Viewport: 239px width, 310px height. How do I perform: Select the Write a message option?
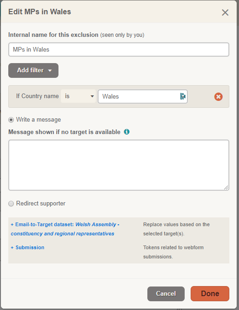11,120
